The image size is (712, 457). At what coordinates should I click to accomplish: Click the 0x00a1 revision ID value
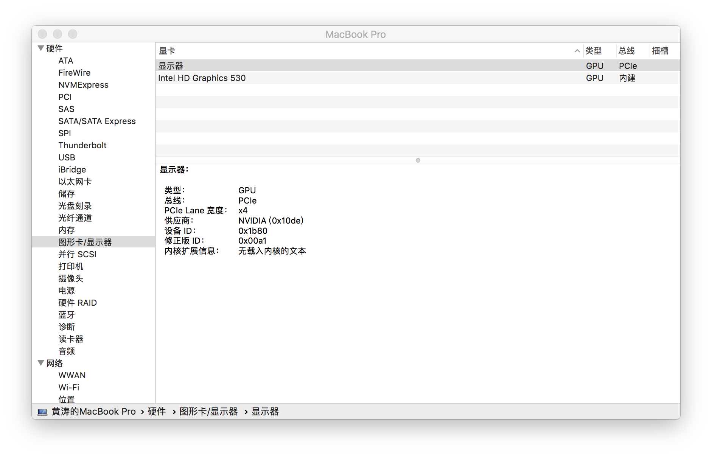pos(252,241)
